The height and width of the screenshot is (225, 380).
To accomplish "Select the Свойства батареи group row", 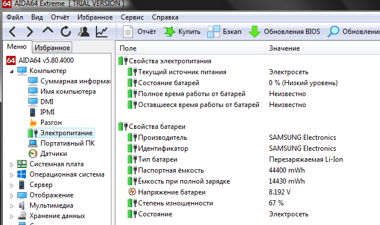I will pos(152,127).
